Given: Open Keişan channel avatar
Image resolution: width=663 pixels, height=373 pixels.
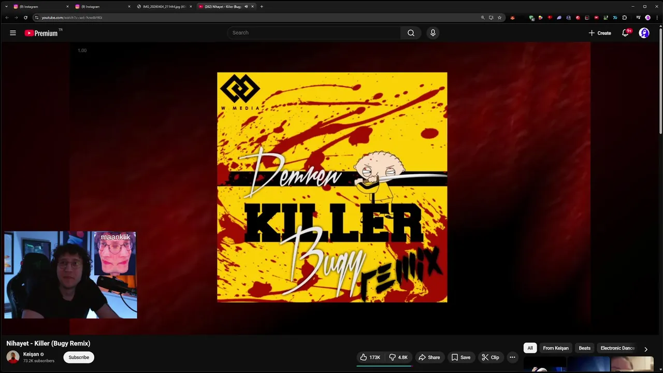Looking at the screenshot, I should (x=13, y=357).
